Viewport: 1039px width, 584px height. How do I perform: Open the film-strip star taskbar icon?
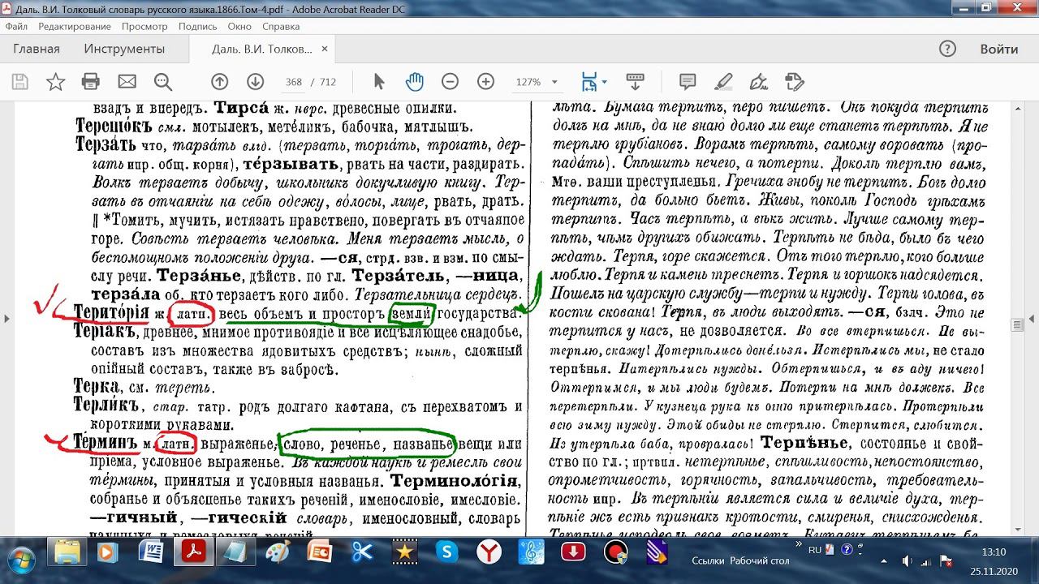tap(403, 553)
